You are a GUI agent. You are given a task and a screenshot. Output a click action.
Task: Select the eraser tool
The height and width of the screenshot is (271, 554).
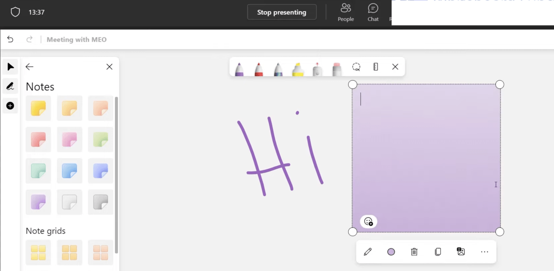click(x=337, y=68)
